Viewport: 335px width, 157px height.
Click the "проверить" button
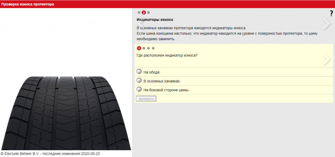click(x=146, y=99)
